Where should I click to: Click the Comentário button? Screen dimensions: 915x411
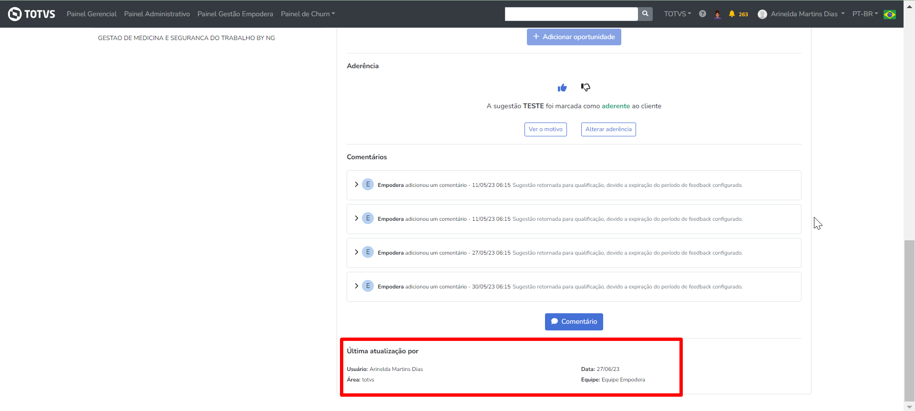pyautogui.click(x=574, y=322)
